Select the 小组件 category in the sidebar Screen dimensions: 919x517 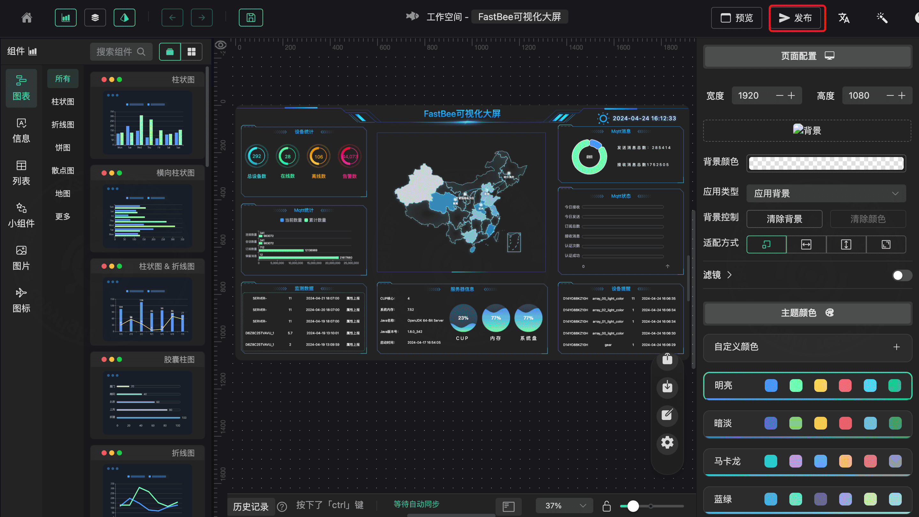21,215
